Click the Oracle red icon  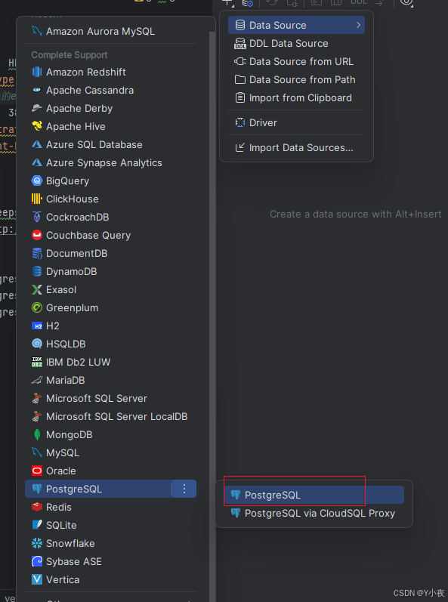click(x=37, y=471)
